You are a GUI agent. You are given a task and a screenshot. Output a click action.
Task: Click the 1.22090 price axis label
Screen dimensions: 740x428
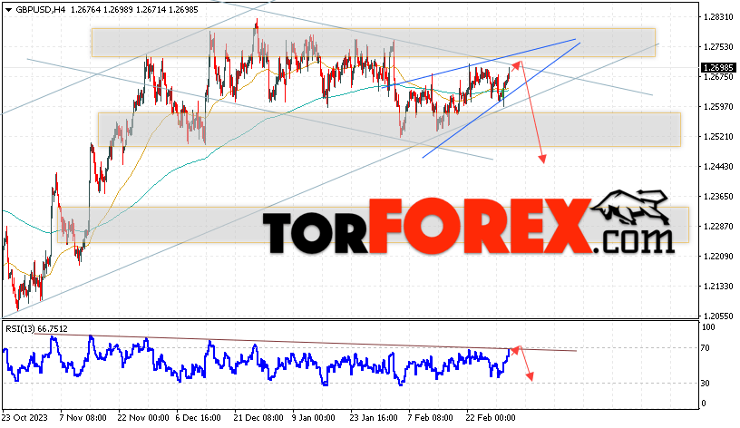point(718,256)
